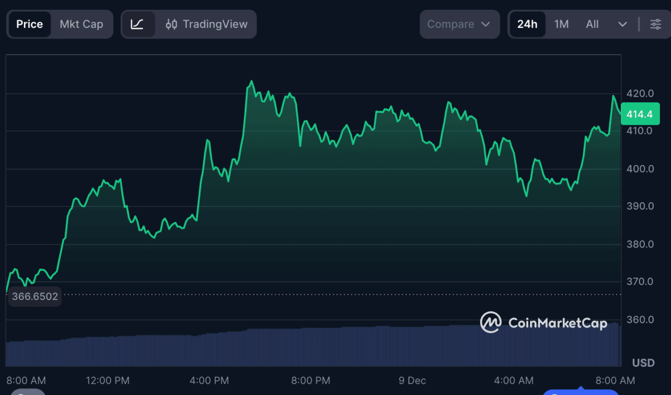
Task: Show the All time range
Action: click(x=592, y=24)
